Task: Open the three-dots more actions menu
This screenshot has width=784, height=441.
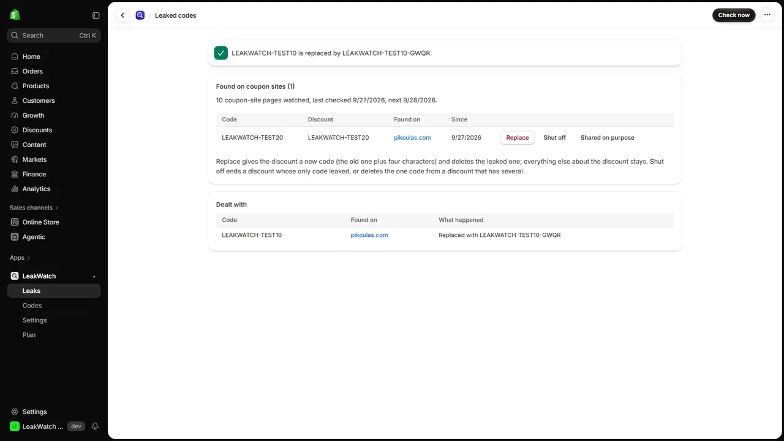Action: click(767, 15)
